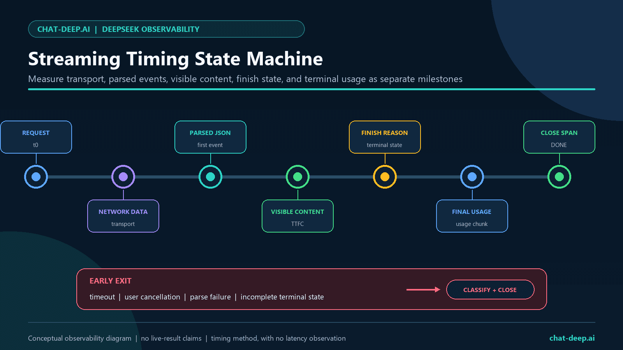The image size is (623, 350).
Task: Select the REQUEST t0 card
Action: [x=36, y=137]
